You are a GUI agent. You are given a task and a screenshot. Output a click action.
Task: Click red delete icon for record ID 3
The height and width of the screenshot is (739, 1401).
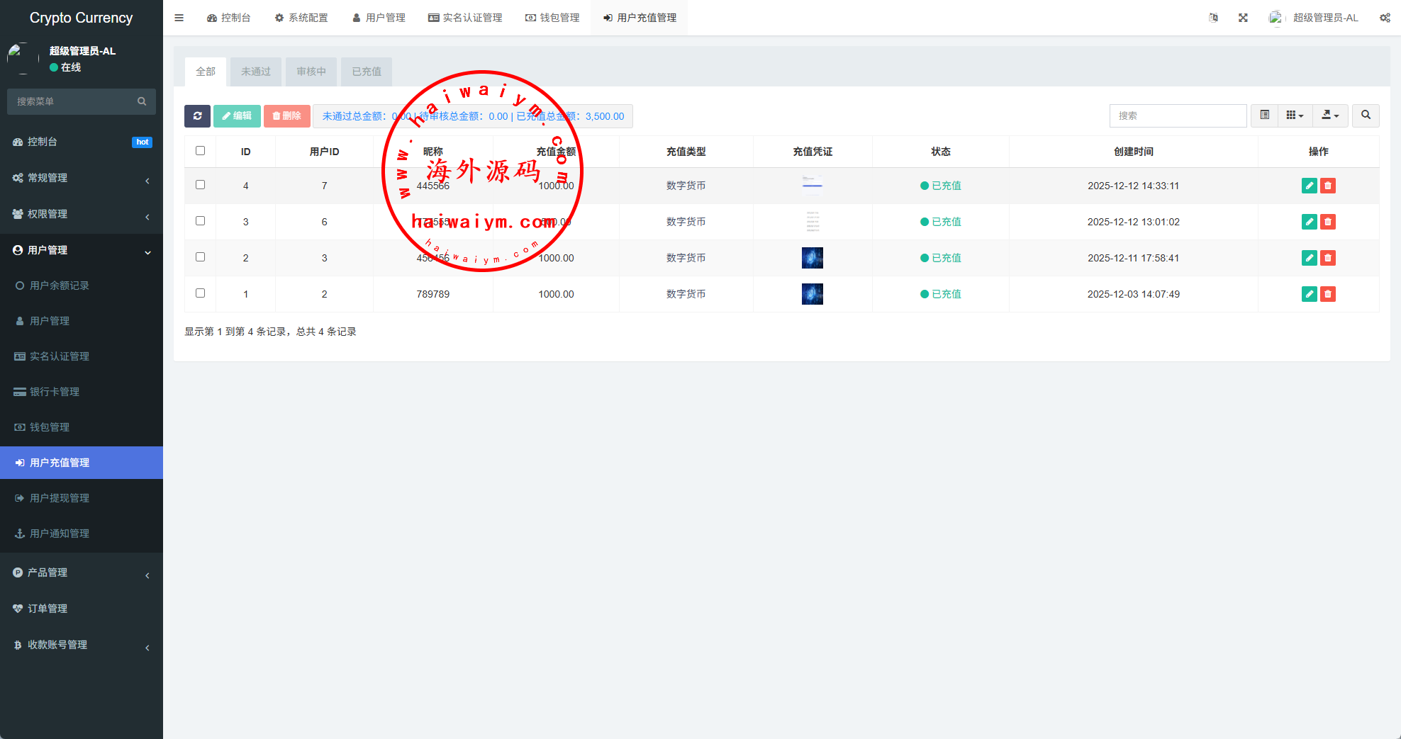[1328, 222]
